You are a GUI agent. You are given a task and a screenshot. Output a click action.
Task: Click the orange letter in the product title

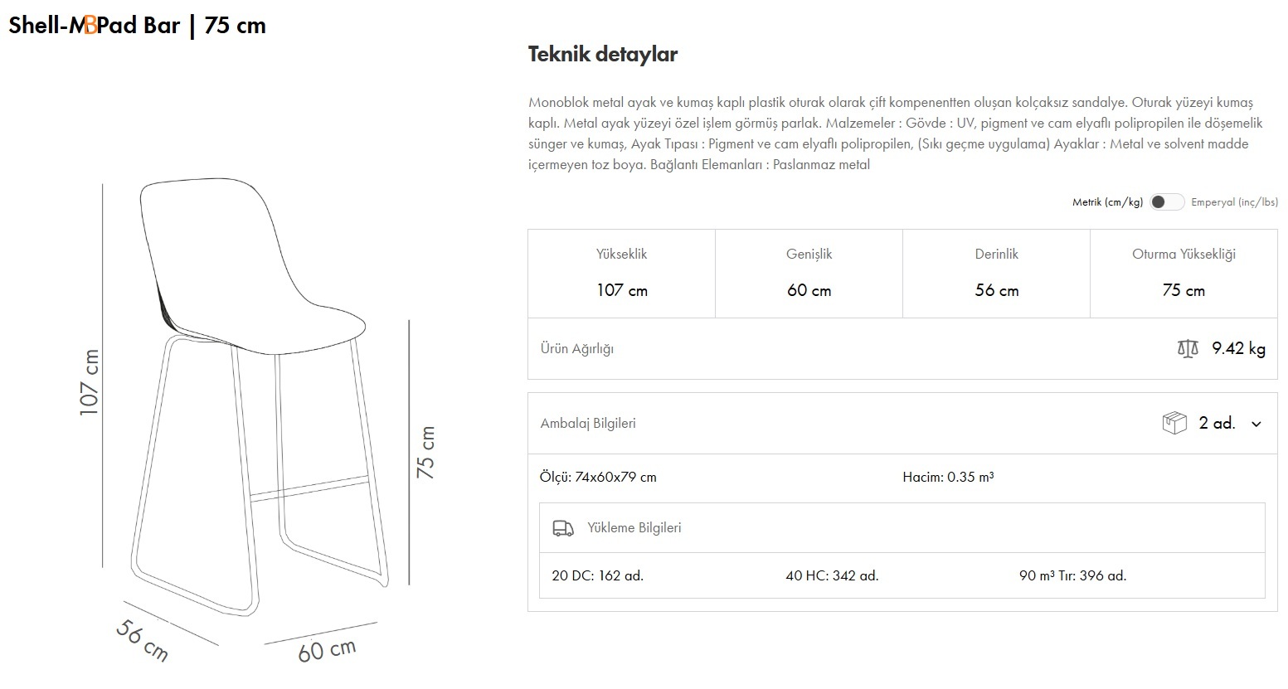point(90,26)
